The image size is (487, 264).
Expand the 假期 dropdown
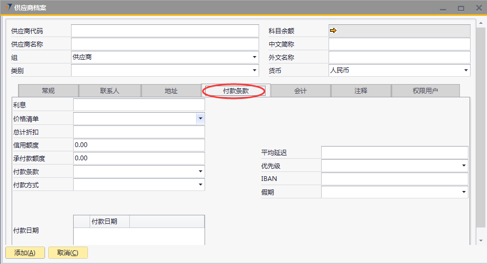464,192
